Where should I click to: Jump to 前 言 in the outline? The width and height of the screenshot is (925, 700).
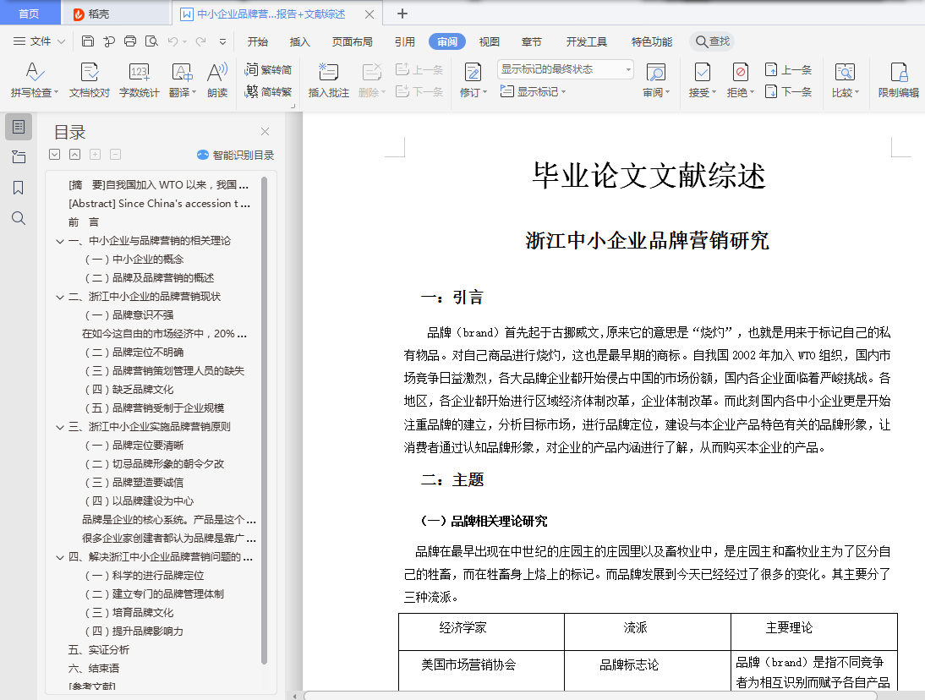[x=83, y=222]
